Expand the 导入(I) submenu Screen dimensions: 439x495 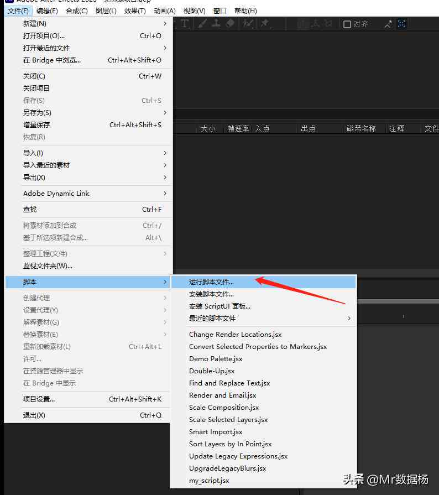click(88, 153)
